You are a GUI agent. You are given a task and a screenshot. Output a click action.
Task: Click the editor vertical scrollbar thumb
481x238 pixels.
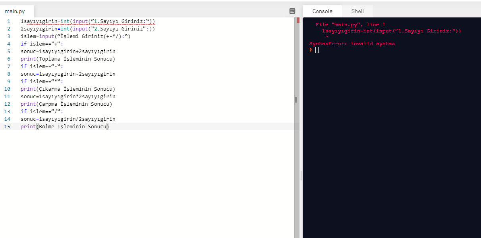296,100
